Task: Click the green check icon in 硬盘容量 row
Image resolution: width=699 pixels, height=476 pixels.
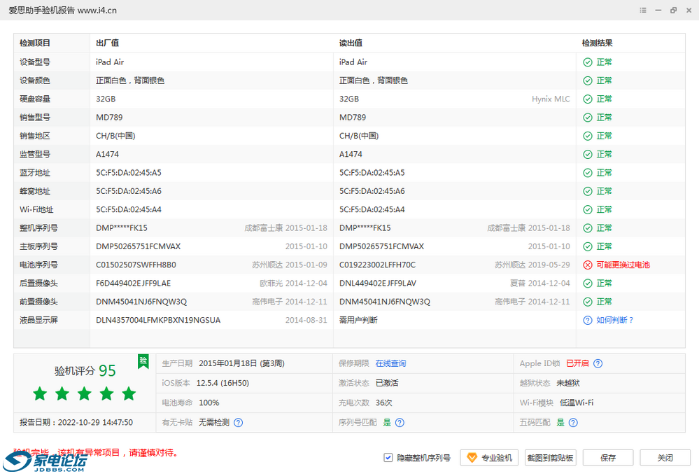Action: (588, 99)
